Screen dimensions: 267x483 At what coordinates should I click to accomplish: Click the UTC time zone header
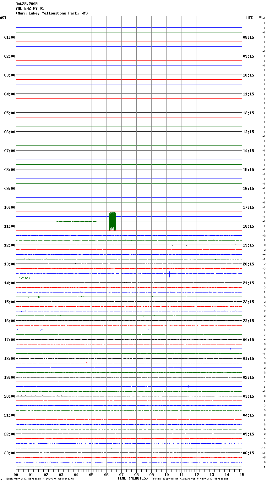250,18
